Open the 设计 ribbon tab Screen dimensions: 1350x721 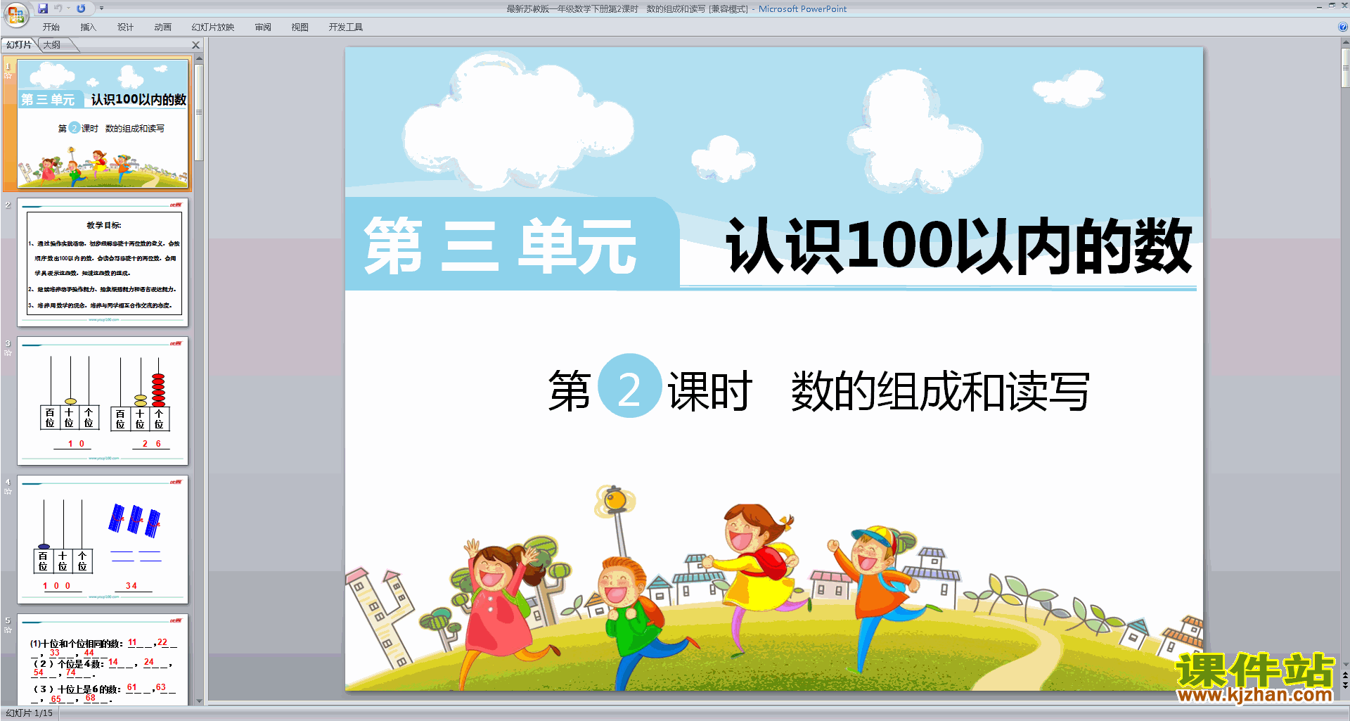125,27
